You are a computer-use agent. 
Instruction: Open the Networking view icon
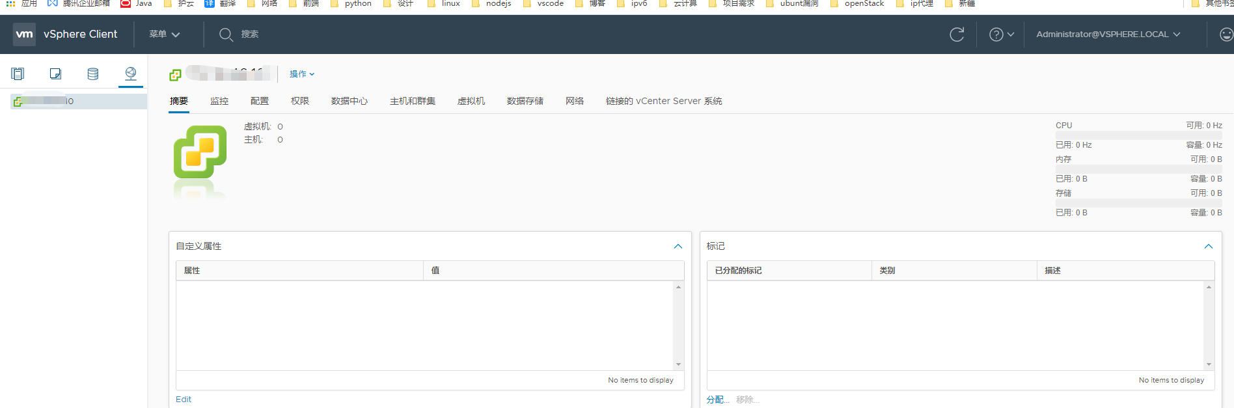pyautogui.click(x=131, y=74)
